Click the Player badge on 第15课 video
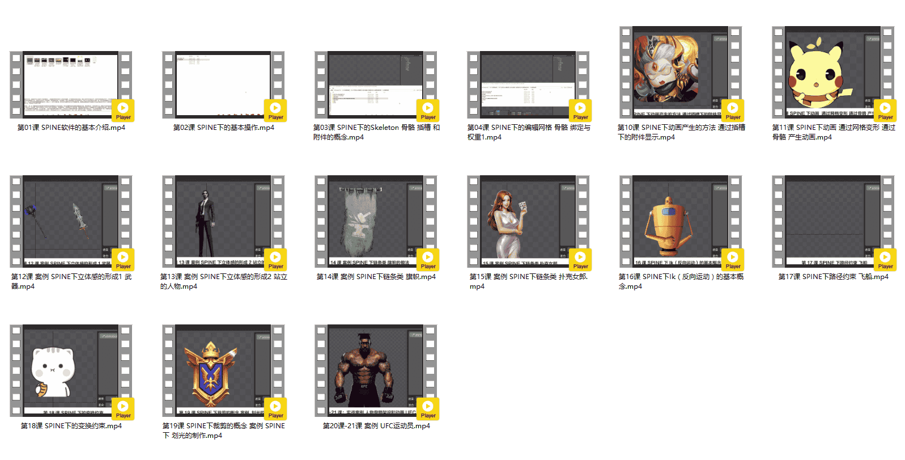The width and height of the screenshot is (905, 460). 580,260
